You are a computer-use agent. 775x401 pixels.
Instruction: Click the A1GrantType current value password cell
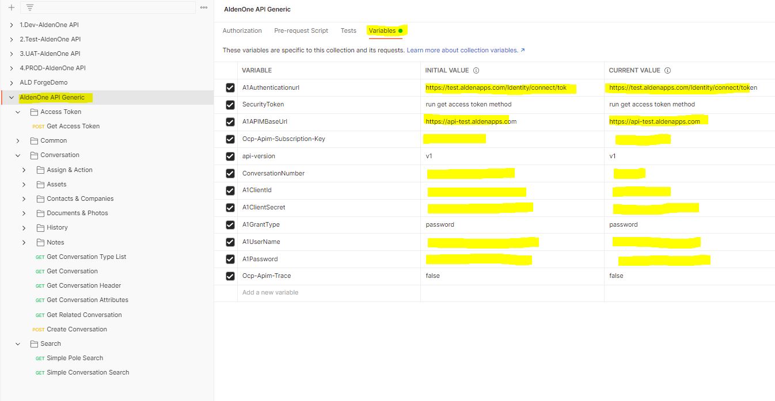tap(689, 224)
